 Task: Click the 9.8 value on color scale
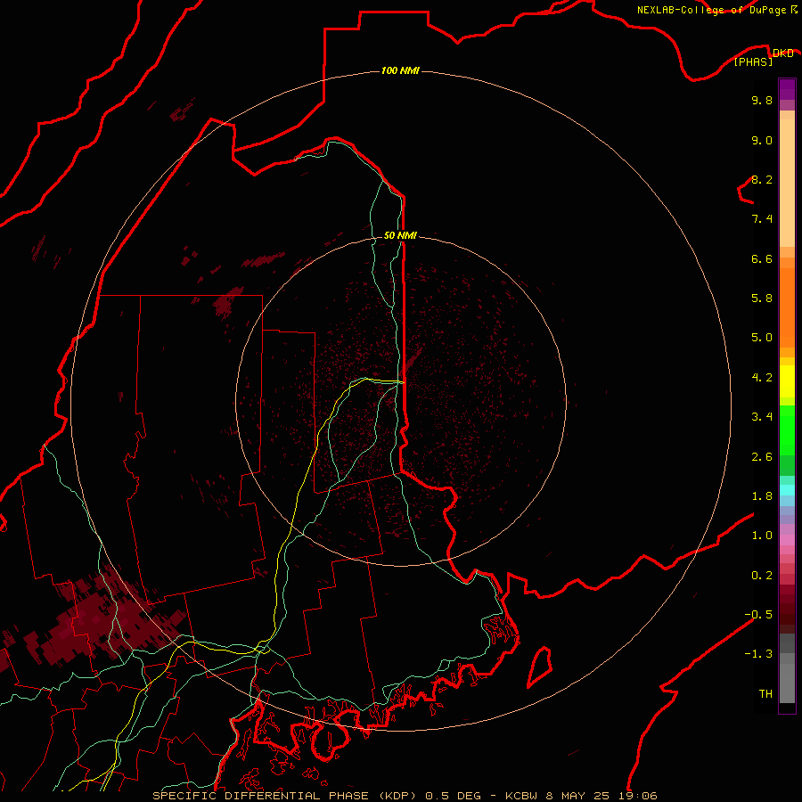coord(762,100)
